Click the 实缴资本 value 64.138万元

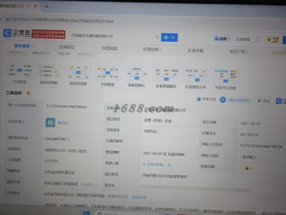(x=249, y=135)
